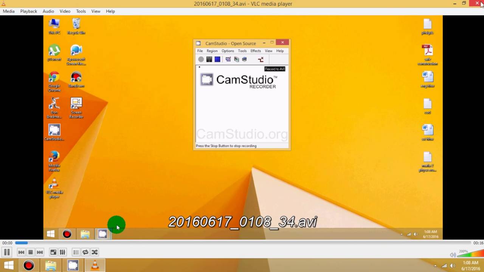
Task: Click Mozilla Firefox desktop icon in video
Action: [x=54, y=161]
